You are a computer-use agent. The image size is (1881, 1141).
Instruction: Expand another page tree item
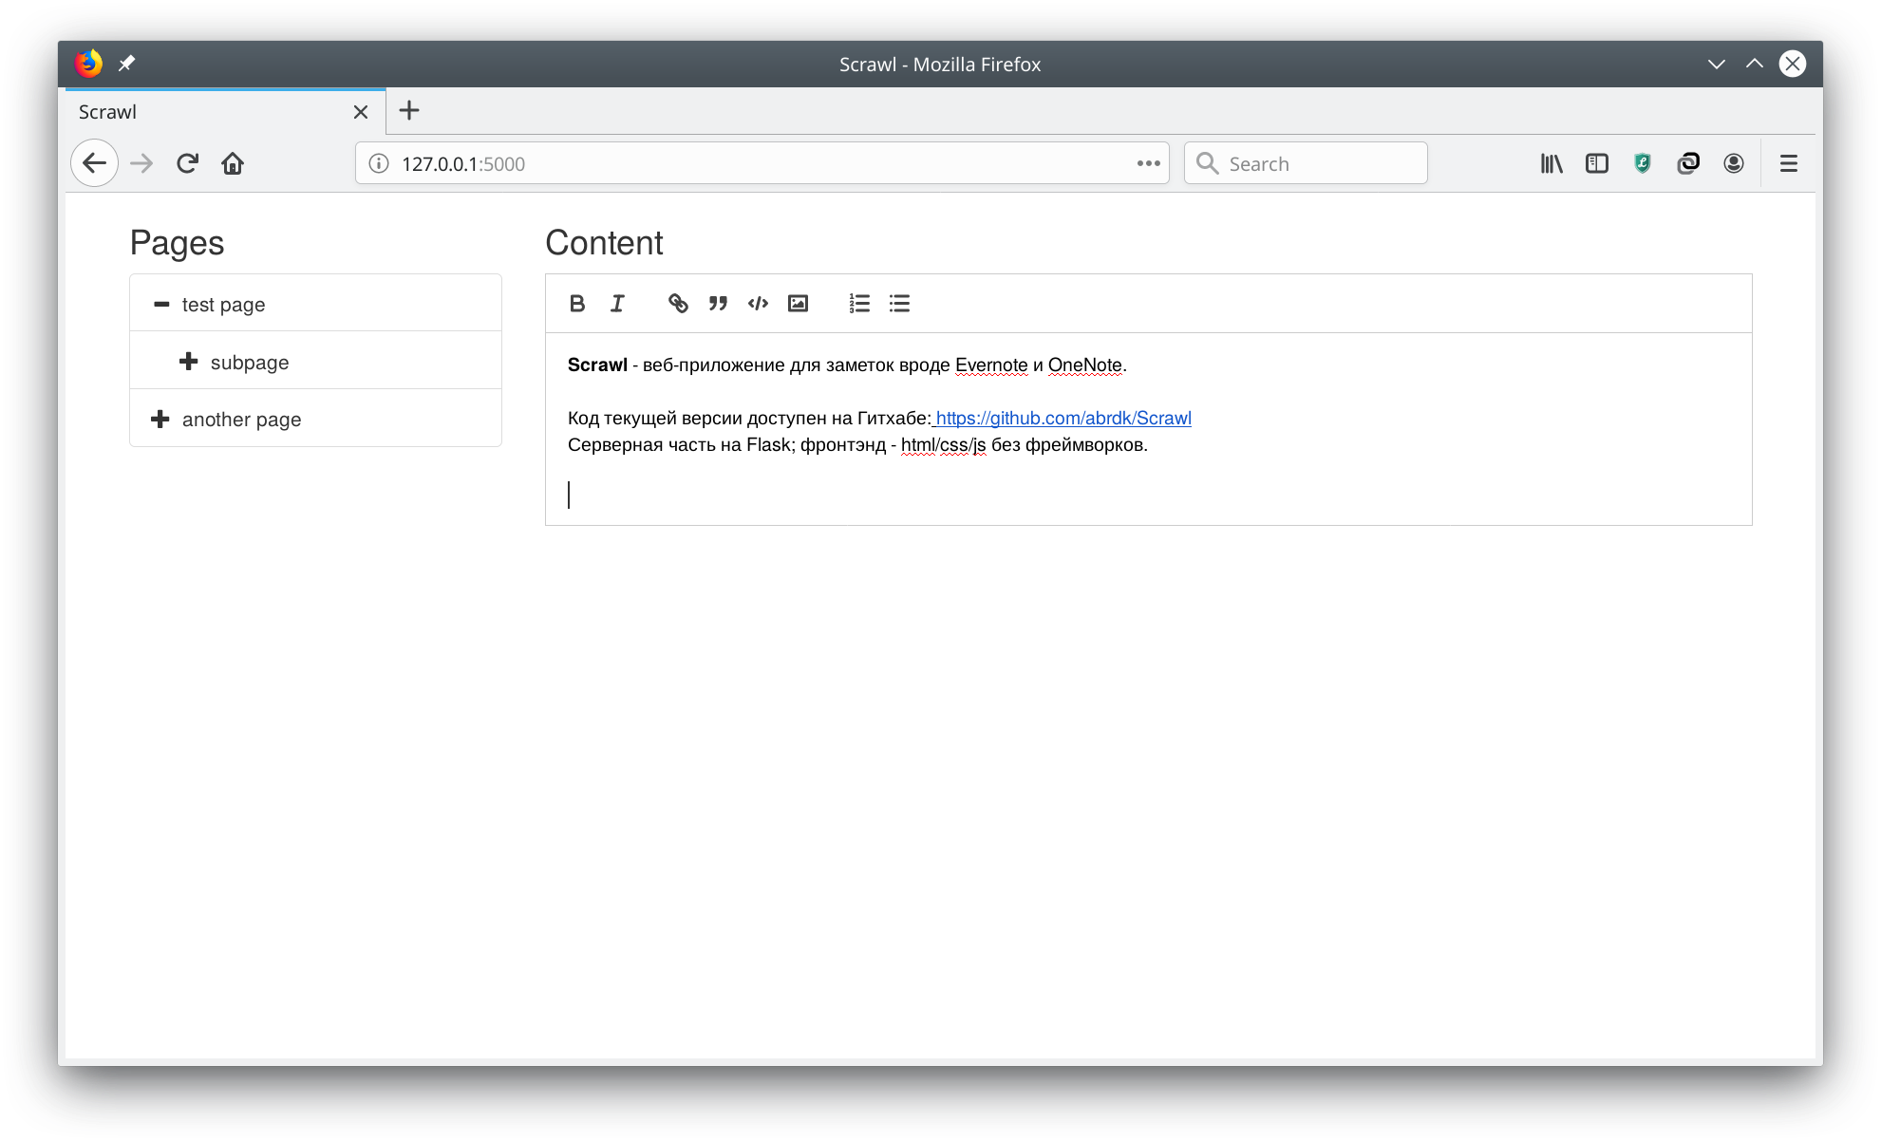[160, 420]
